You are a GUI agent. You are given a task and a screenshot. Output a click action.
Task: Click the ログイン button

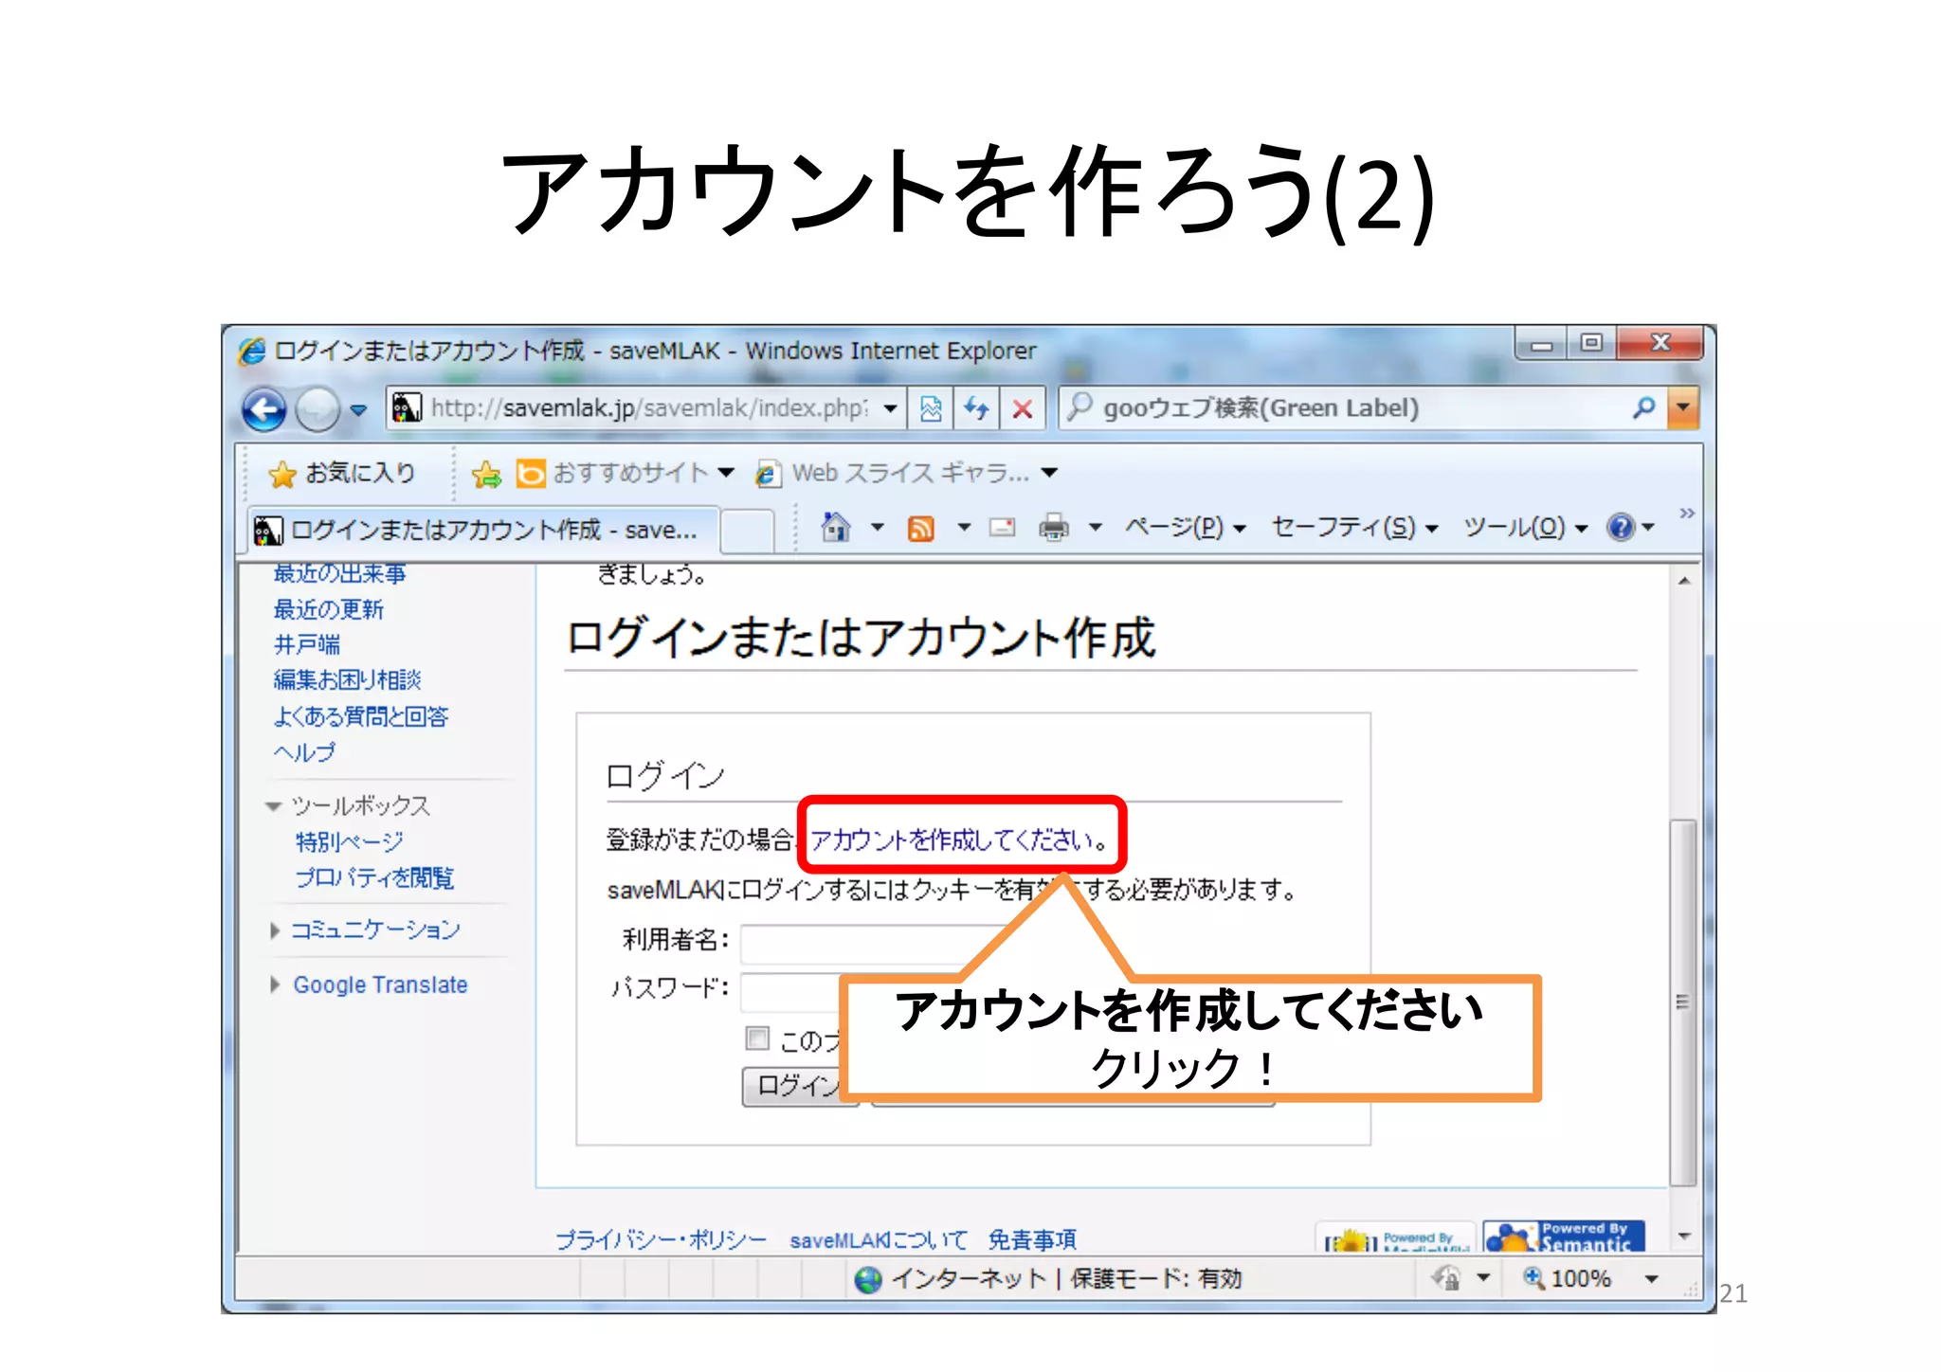click(x=792, y=1086)
